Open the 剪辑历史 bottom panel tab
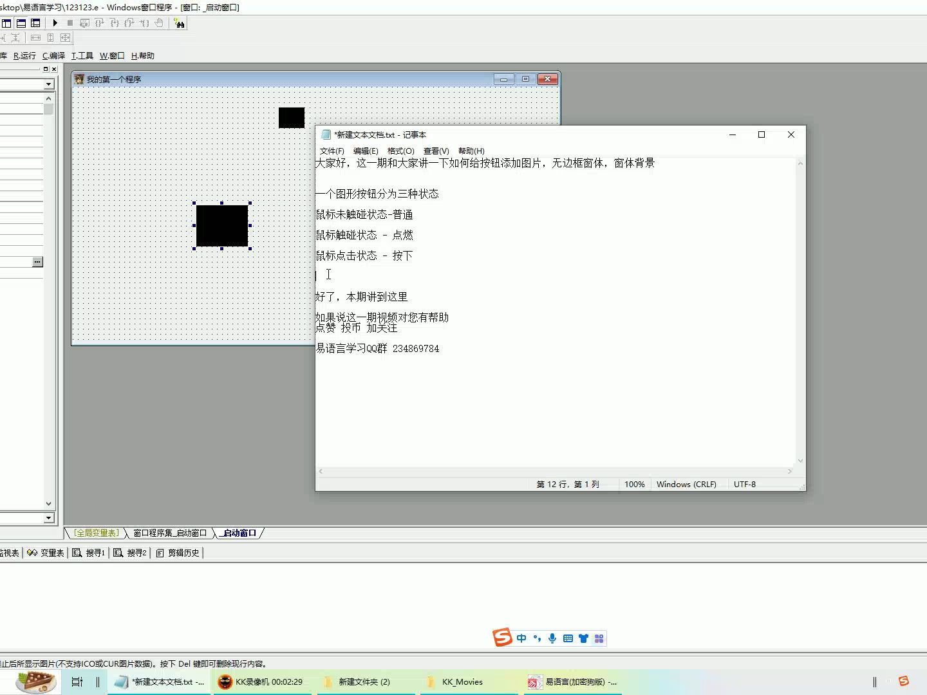 [178, 553]
